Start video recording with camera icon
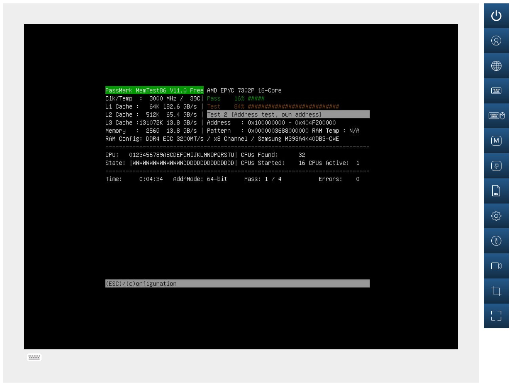 (x=496, y=266)
